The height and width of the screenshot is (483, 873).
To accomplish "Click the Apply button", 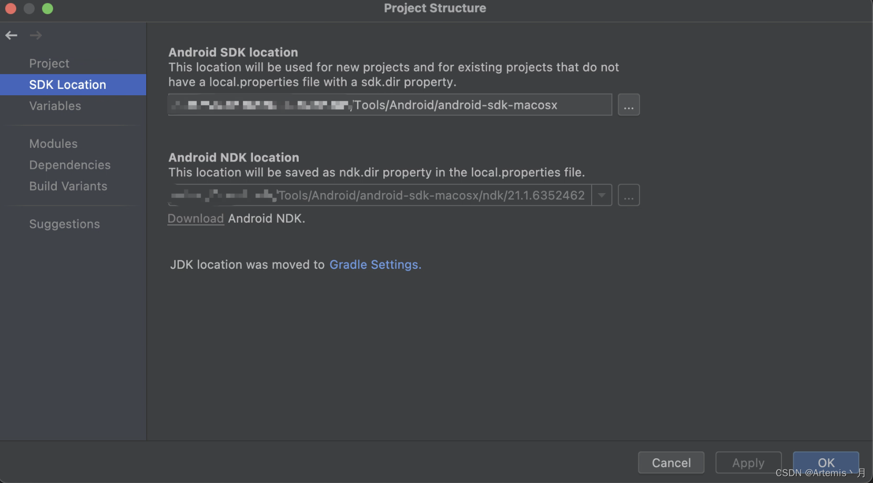I will pyautogui.click(x=748, y=462).
